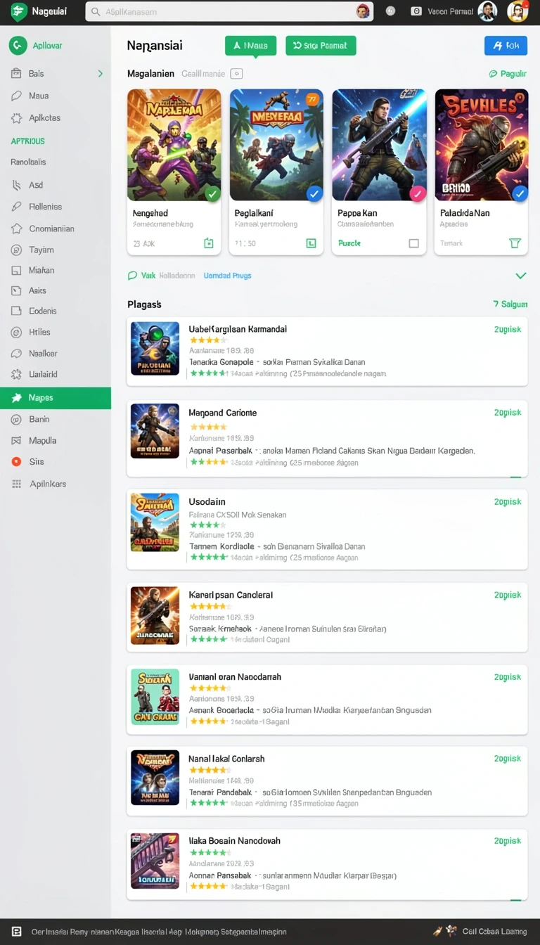Click the green Maus button

point(250,46)
